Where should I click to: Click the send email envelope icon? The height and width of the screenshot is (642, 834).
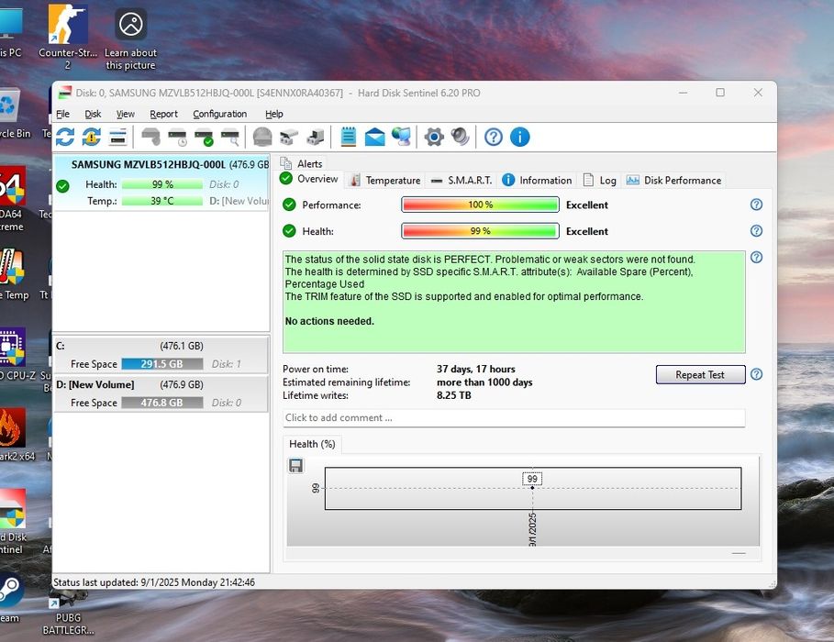point(374,138)
